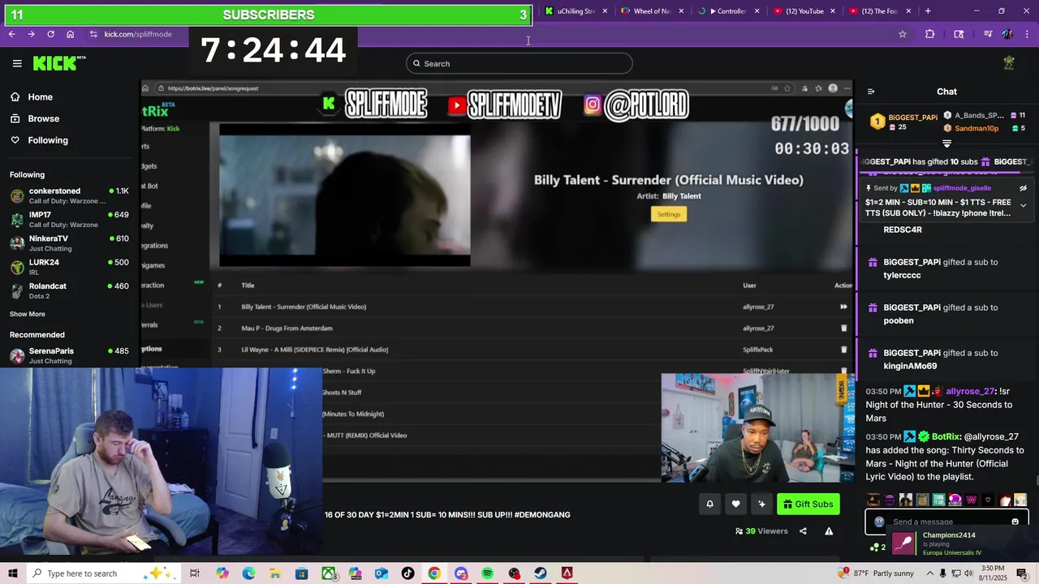
Task: Switch to Wheel of Names browser tab
Action: (x=652, y=11)
